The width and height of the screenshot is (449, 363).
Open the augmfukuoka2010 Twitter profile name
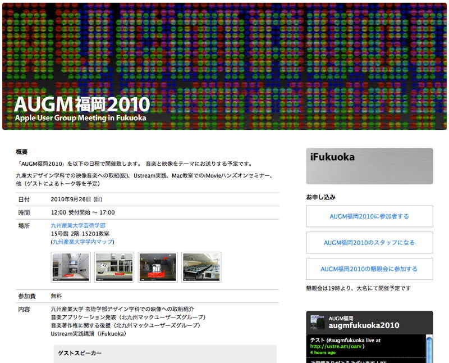364,325
